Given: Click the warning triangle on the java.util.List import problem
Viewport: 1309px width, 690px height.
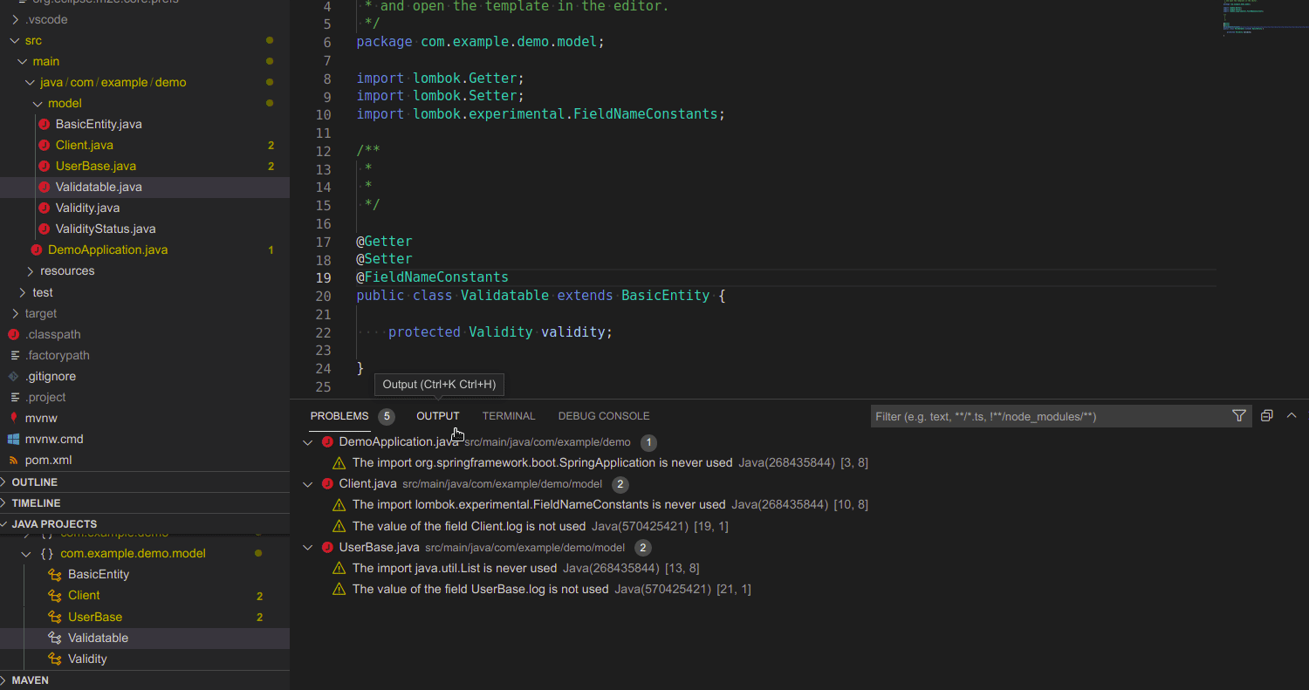Looking at the screenshot, I should point(339,568).
